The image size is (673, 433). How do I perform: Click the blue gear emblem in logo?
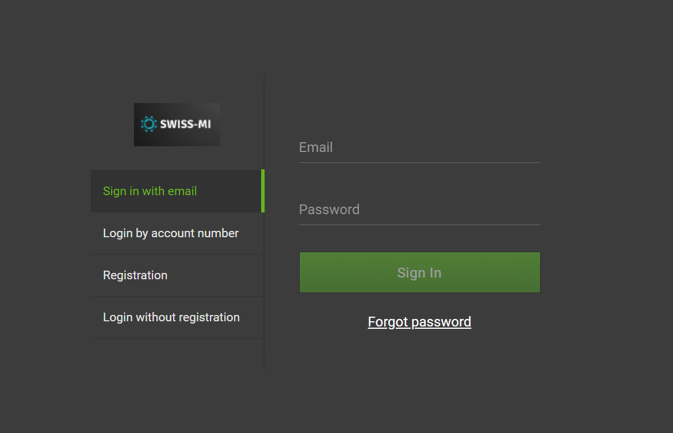point(148,124)
